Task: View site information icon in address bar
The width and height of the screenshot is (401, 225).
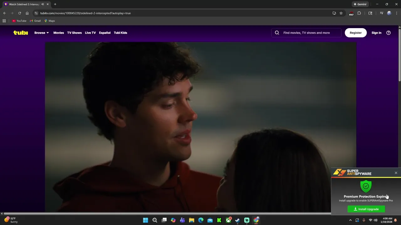Action: tap(36, 13)
